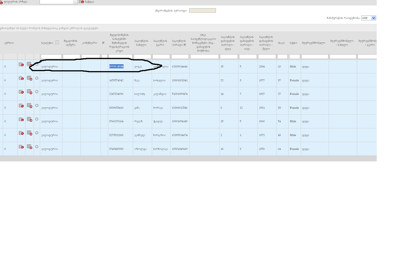Open the records count dropdown showing 100

click(373, 18)
